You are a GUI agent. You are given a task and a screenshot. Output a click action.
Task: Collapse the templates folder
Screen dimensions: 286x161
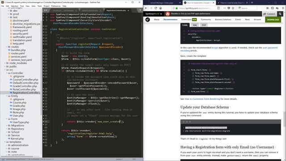[x=5, y=142]
